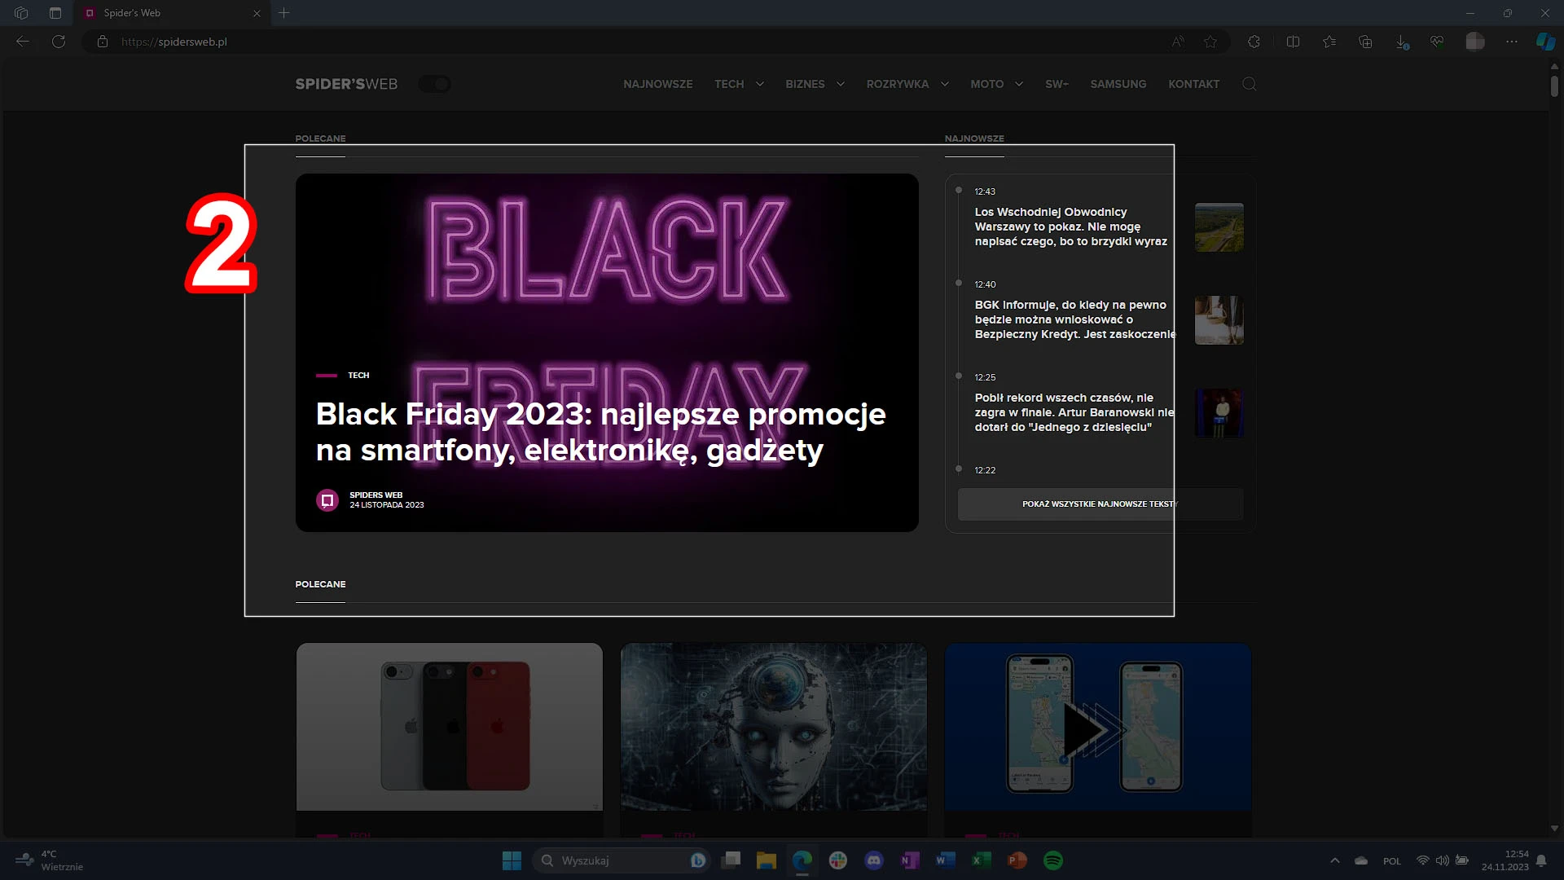Screen dimensions: 1564x880
Task: Open a new browser tab
Action: pos(284,13)
